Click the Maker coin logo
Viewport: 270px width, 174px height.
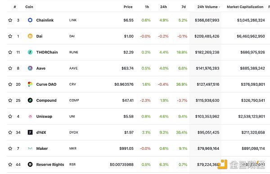coord(30,148)
